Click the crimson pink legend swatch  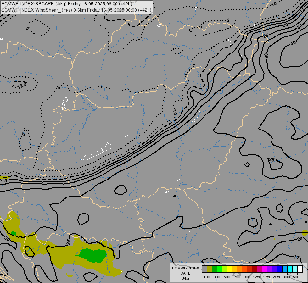260,269
